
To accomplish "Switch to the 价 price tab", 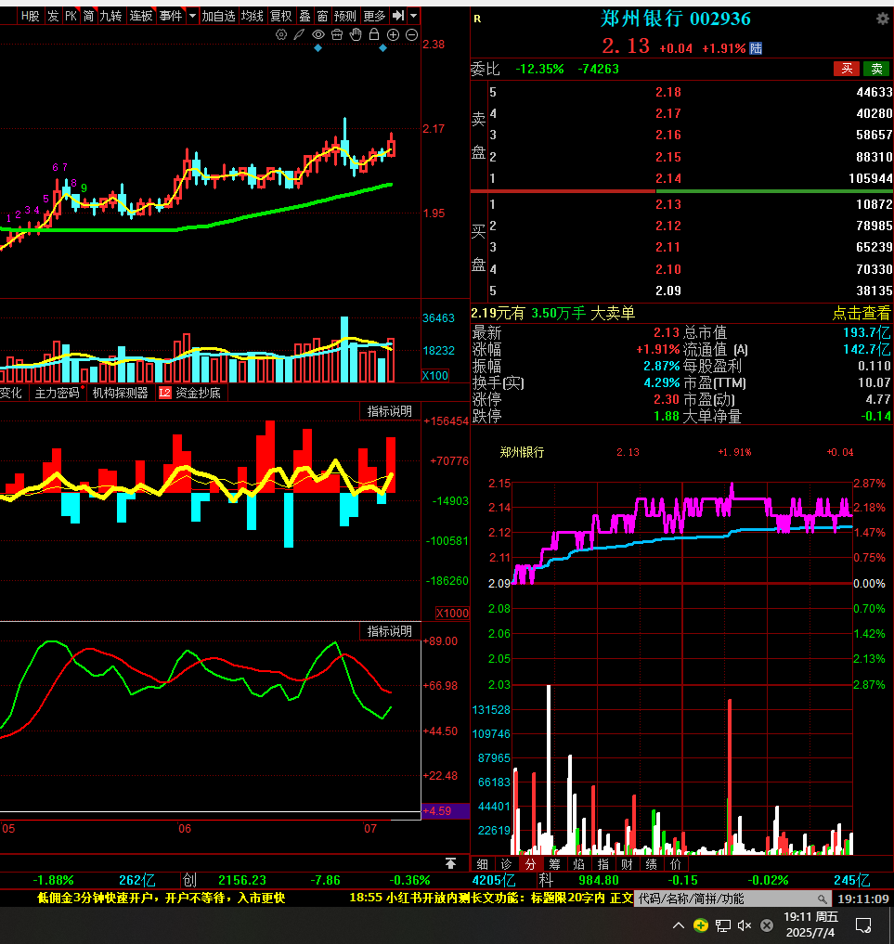I will (x=676, y=864).
